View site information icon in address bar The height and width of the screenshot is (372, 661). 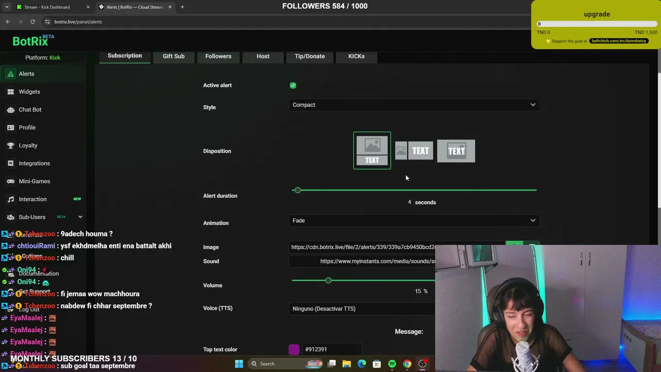pyautogui.click(x=47, y=22)
